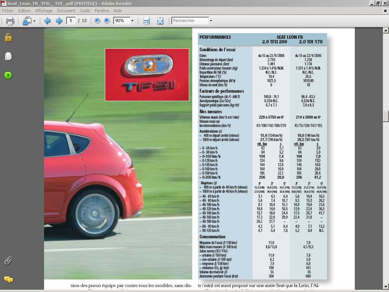389x292 pixels.
Task: Click the vertical scrollbar thumb
Action: 386,116
